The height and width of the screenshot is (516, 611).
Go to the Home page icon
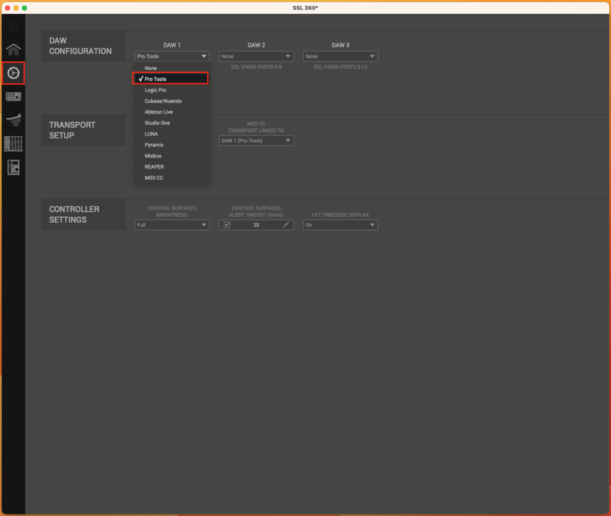coord(13,49)
